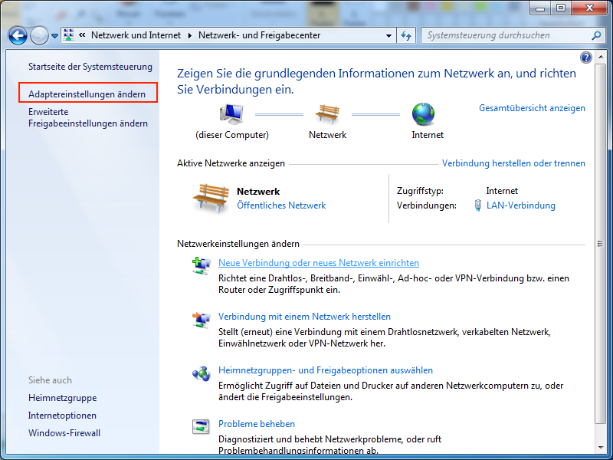This screenshot has width=613, height=460.
Task: Click the Back navigation arrow button
Action: click(x=18, y=36)
